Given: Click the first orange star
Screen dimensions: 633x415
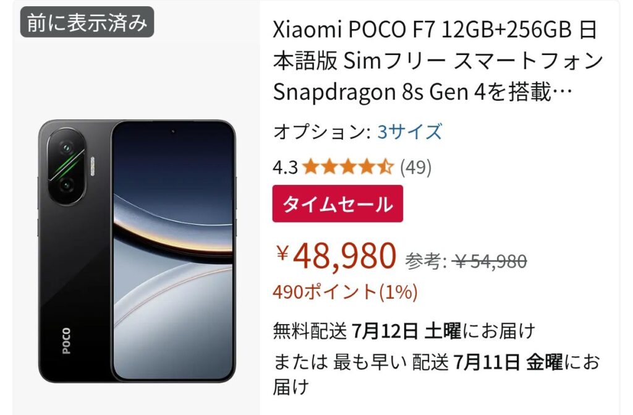Looking at the screenshot, I should click(310, 166).
